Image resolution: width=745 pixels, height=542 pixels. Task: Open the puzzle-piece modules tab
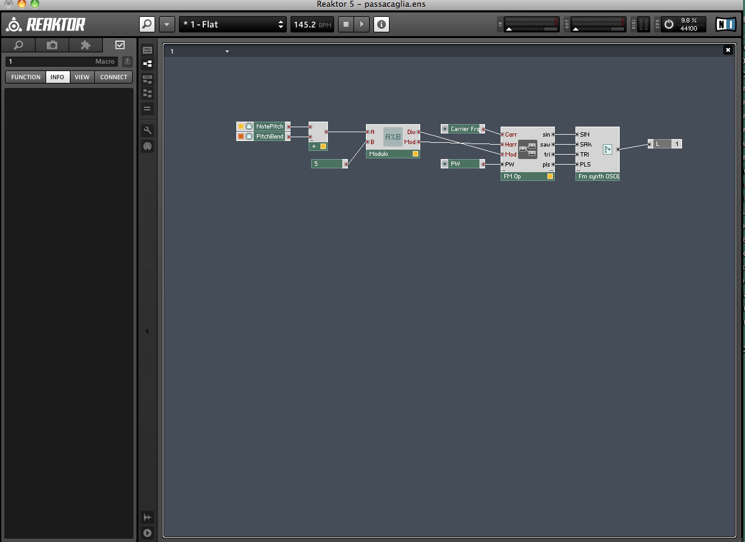click(x=86, y=45)
